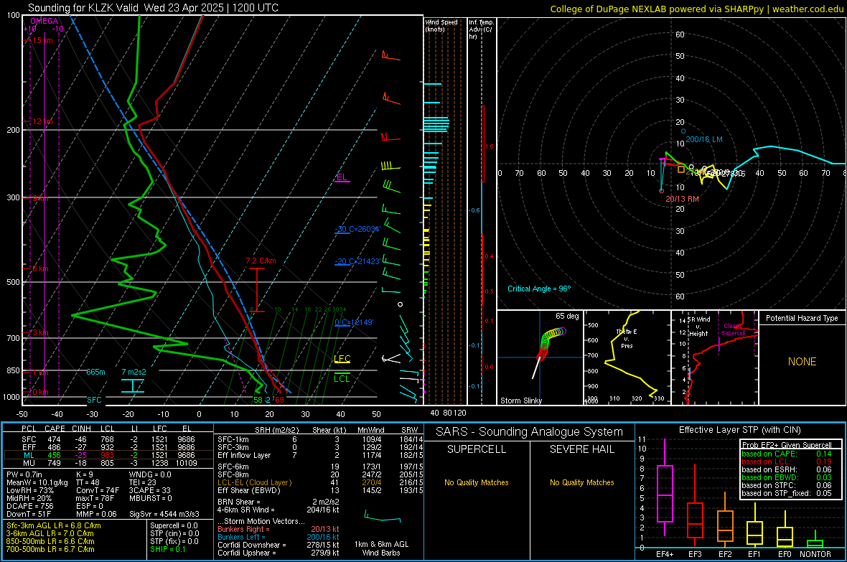Viewport: 847px width, 562px height.
Task: Click the yellow LFC level label
Action: click(342, 359)
